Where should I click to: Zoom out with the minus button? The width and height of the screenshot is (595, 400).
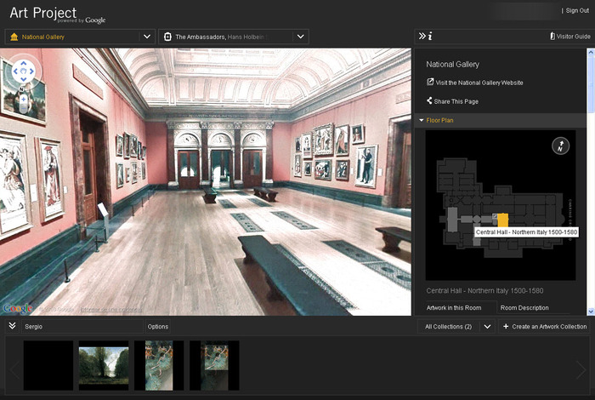coord(24,110)
